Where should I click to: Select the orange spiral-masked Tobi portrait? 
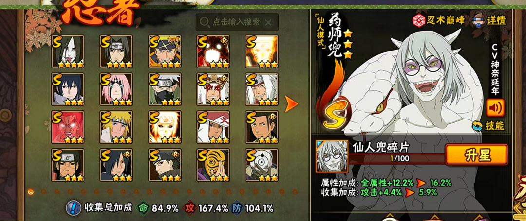[213, 165]
